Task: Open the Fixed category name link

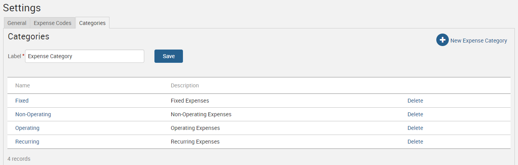Action: tap(22, 101)
